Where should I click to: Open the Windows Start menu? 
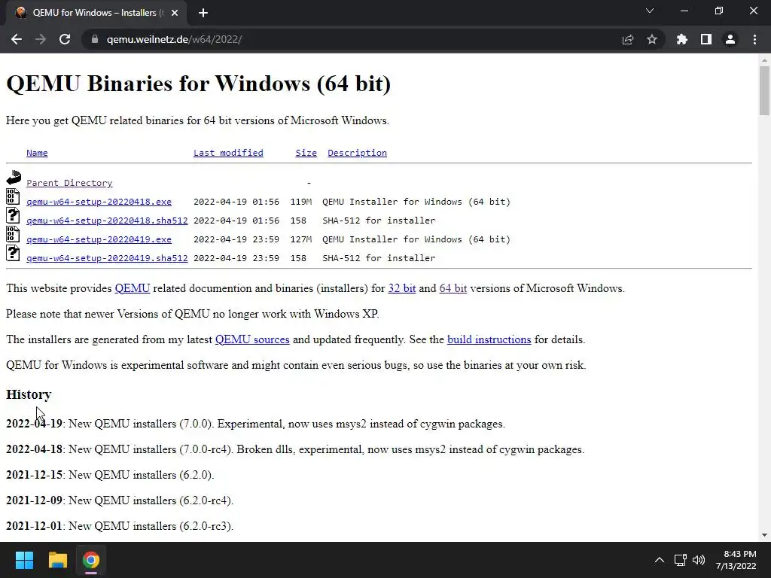24,560
